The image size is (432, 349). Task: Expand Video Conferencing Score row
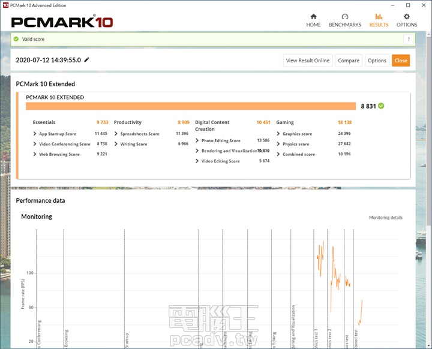[x=35, y=144]
